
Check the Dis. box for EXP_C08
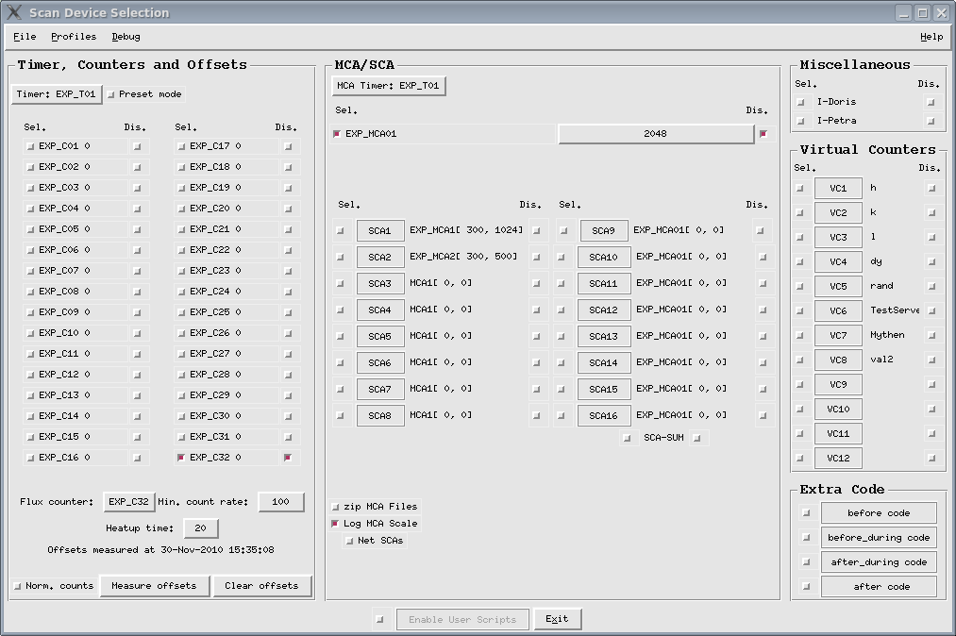(137, 292)
